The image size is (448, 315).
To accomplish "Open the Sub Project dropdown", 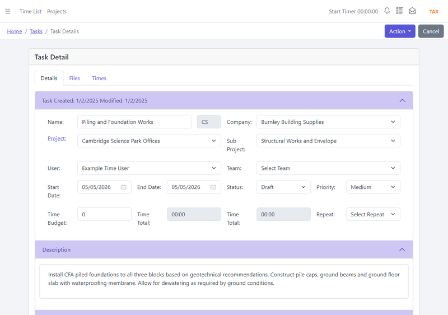I will click(328, 141).
